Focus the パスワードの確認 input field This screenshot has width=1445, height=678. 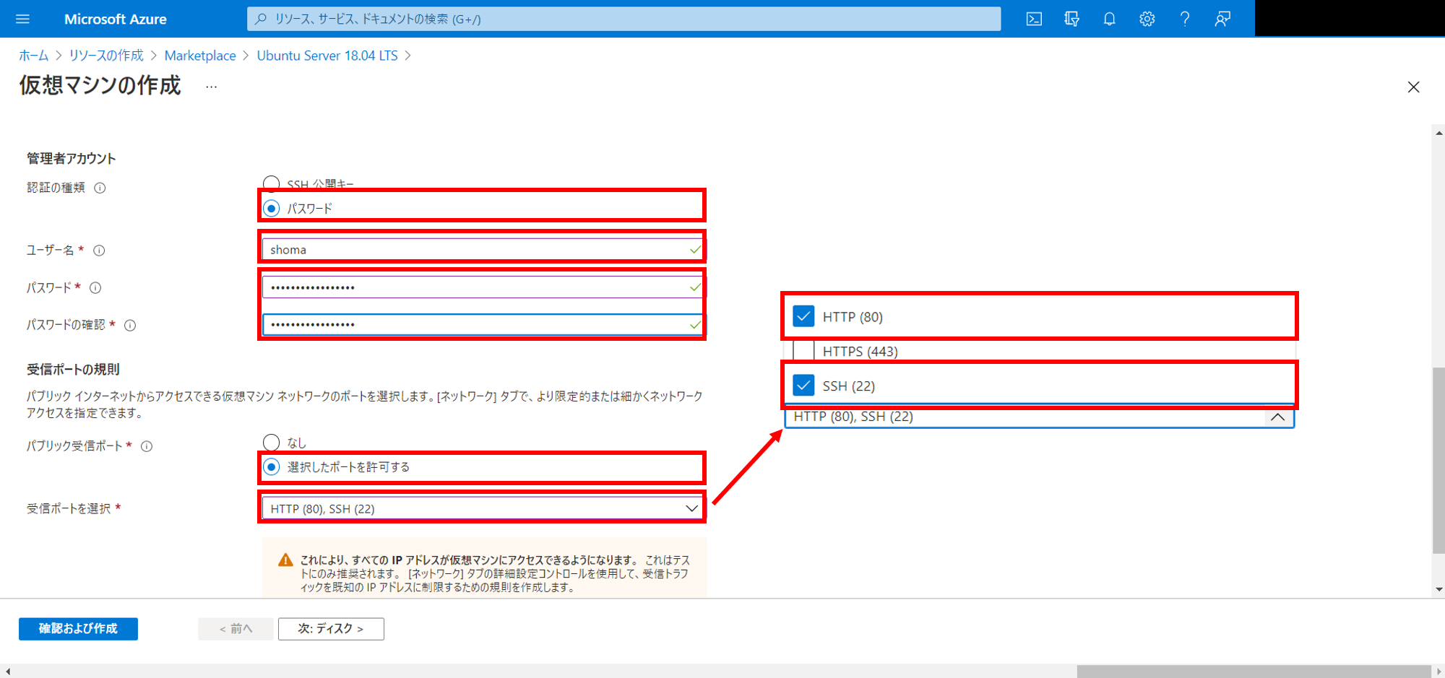point(482,324)
